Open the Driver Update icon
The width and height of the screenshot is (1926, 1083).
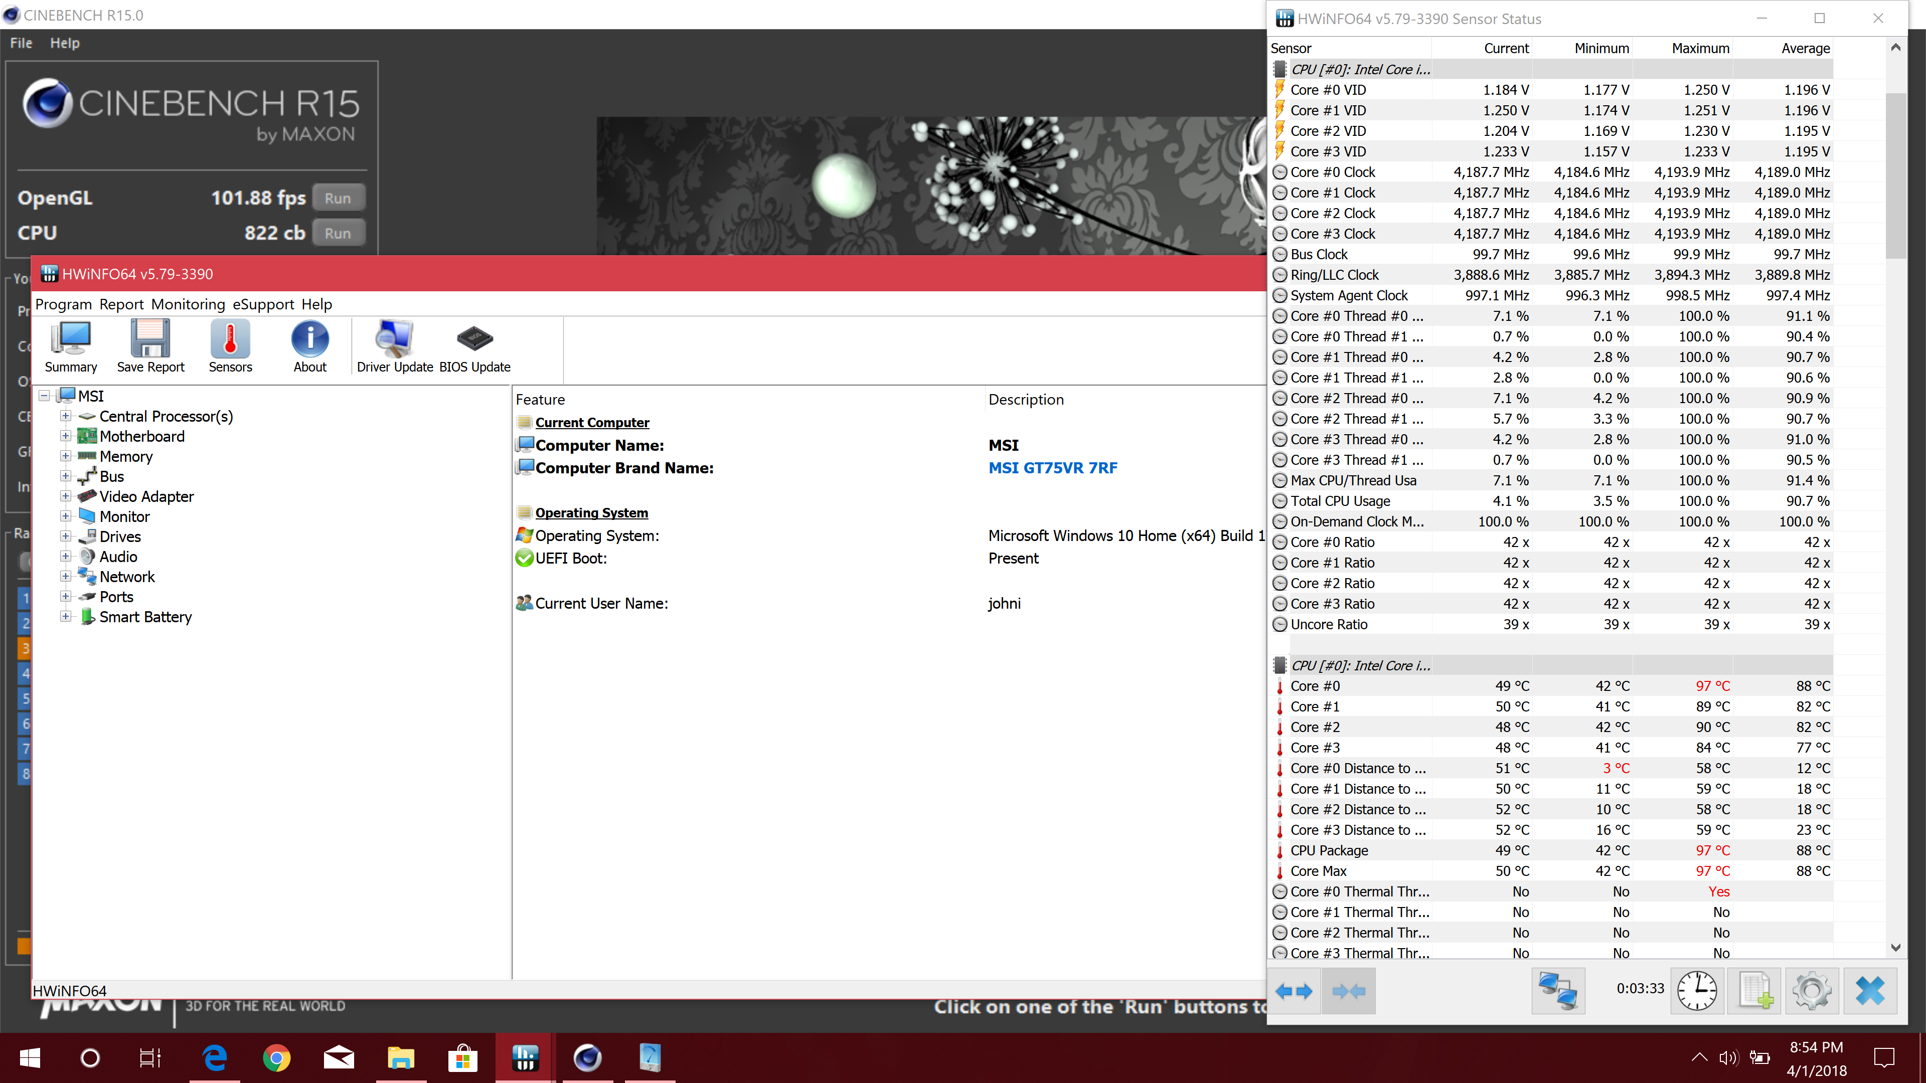coord(395,347)
